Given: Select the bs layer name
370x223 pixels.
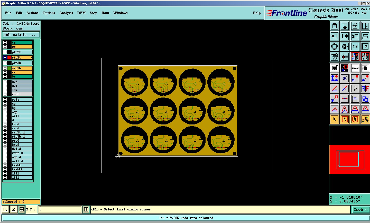Looking at the screenshot, I should [x=22, y=76].
